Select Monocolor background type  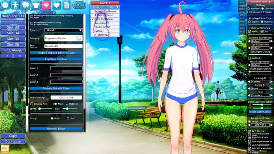[x=261, y=121]
